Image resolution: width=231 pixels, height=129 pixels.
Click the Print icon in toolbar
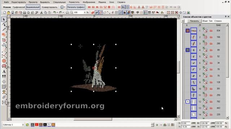pos(25,13)
